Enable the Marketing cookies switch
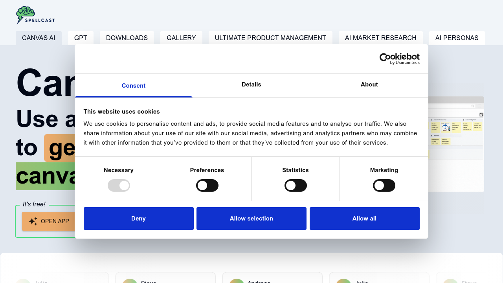 pyautogui.click(x=384, y=186)
